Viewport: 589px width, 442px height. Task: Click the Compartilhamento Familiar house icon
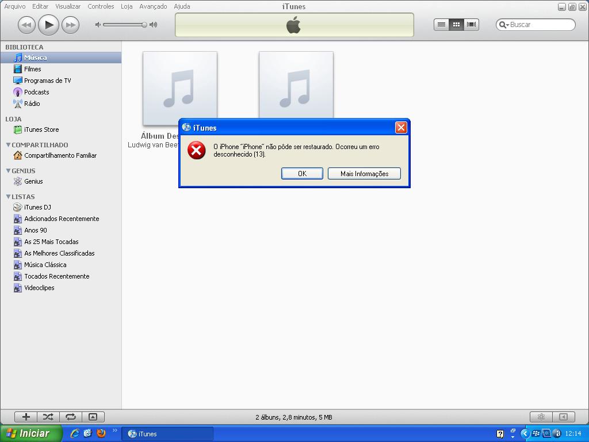[18, 155]
